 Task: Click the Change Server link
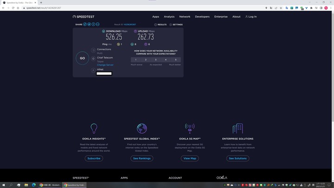(105, 65)
